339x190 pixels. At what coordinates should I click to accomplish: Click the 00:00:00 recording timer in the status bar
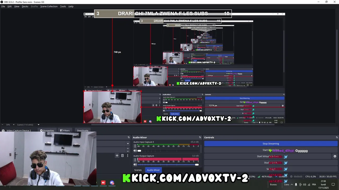(x=298, y=177)
